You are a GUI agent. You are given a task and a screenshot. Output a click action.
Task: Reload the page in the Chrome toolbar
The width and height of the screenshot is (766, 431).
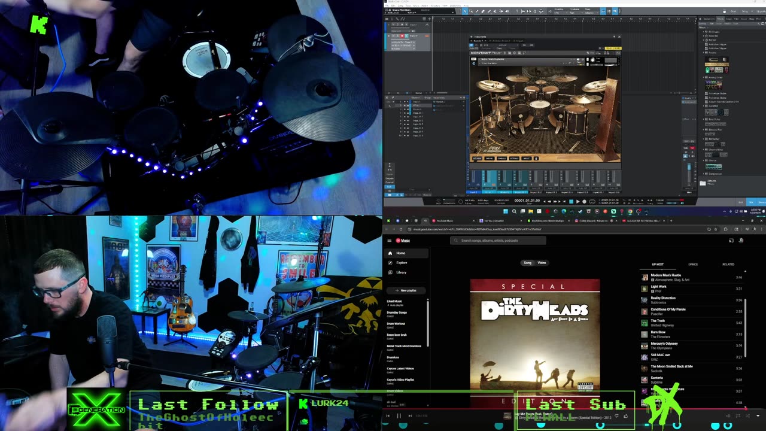click(x=401, y=229)
